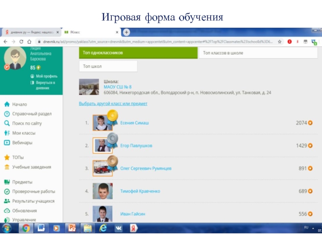Image resolution: width=322 pixels, height=241 pixels.
Task: Reload the page with browser refresh button
Action: coord(21,41)
